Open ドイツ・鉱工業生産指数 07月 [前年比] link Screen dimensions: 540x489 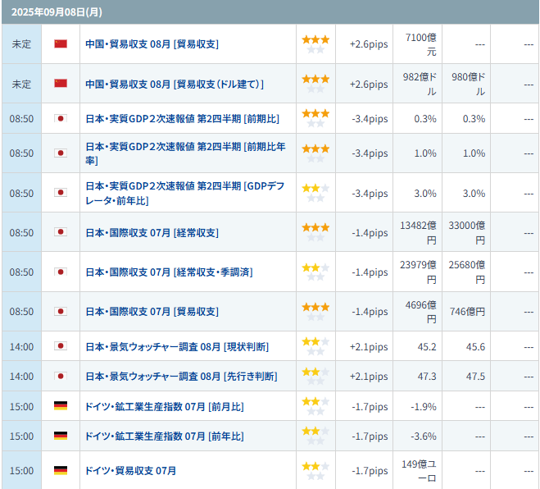pos(164,436)
